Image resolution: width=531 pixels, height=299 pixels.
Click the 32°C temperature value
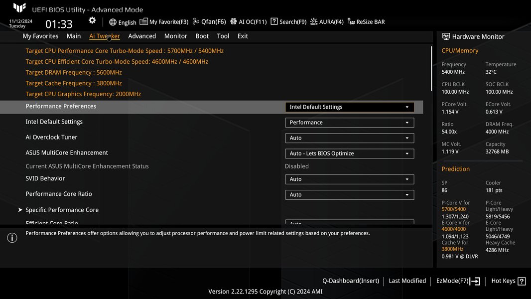click(491, 72)
